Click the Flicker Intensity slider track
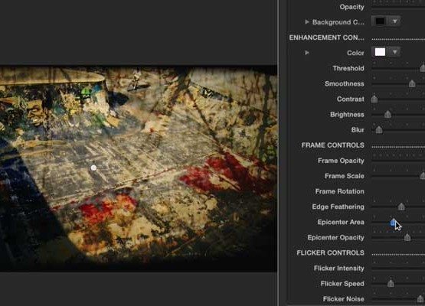 coord(398,268)
